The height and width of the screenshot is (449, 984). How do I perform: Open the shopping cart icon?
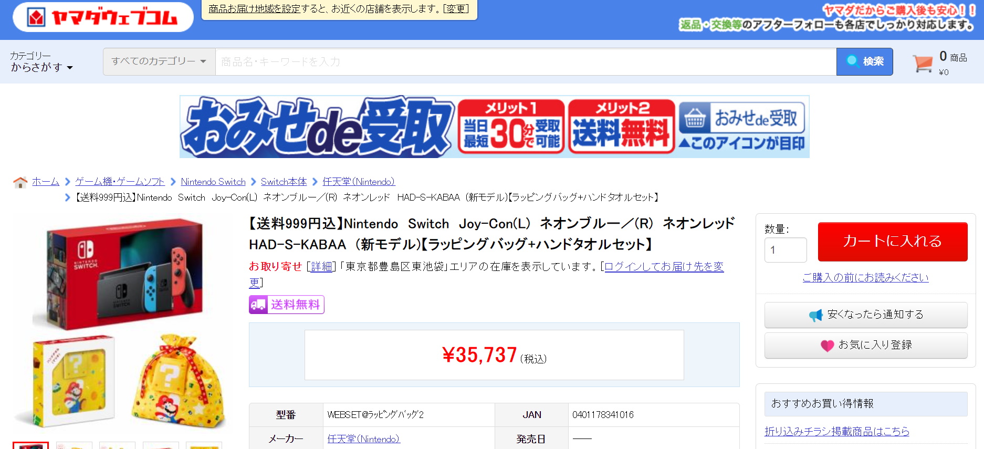[x=923, y=64]
